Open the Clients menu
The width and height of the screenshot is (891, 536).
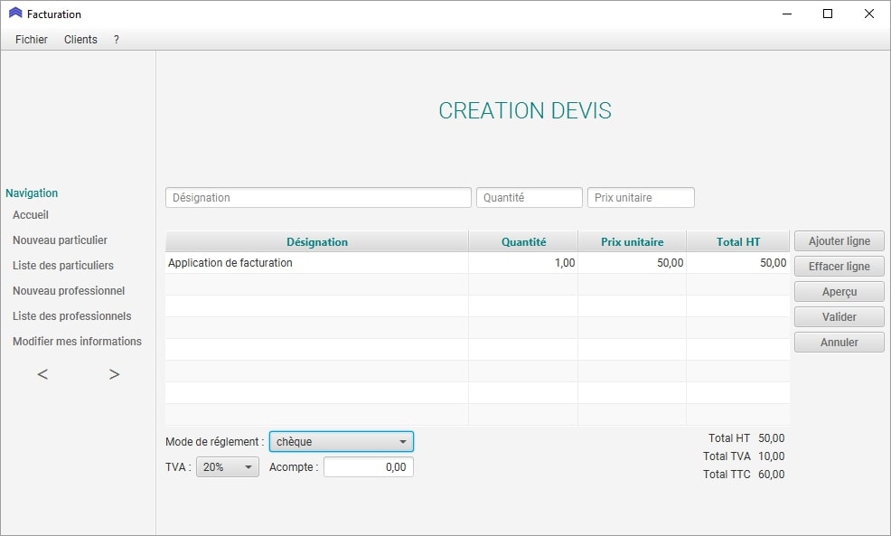pos(80,40)
